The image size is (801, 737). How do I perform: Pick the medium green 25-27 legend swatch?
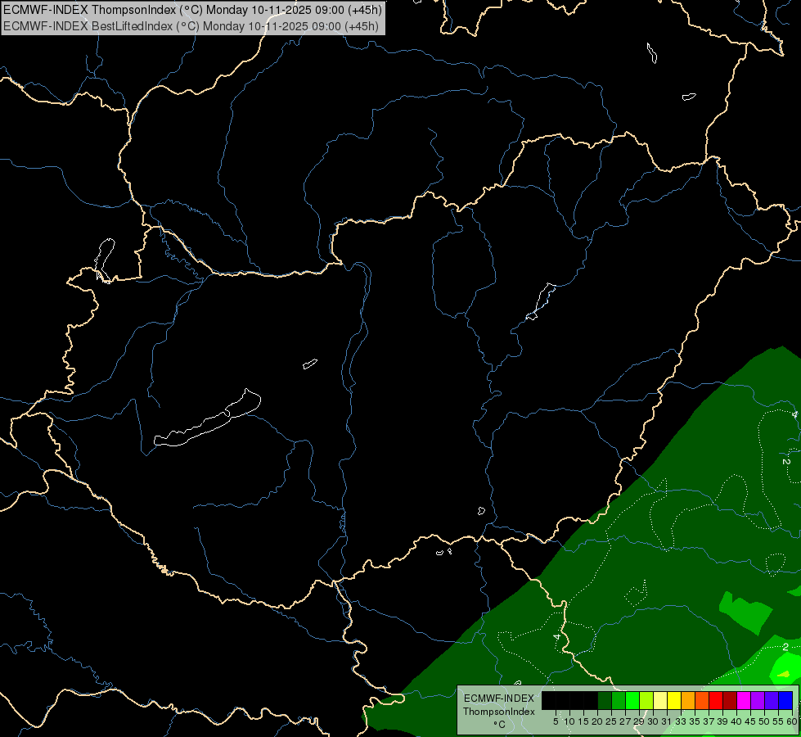point(619,700)
